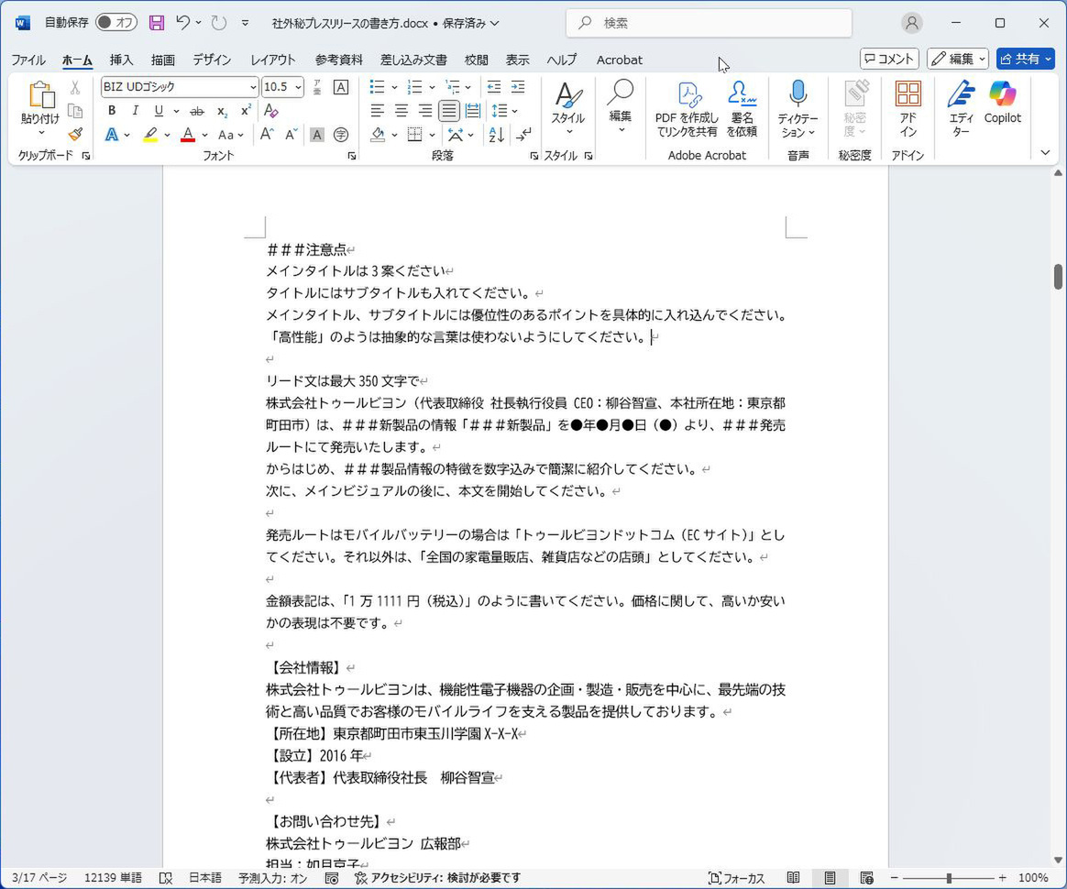
Task: Click the Share button
Action: point(1025,59)
